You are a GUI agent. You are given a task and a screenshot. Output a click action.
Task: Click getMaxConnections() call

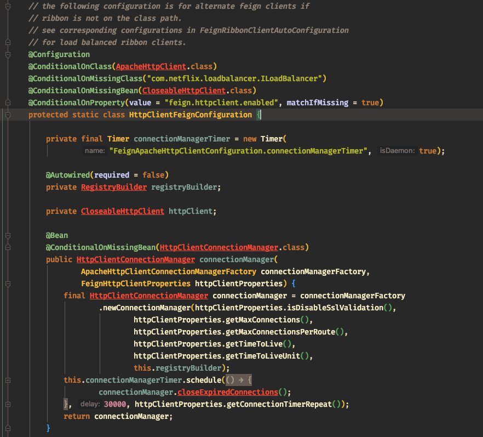(x=267, y=320)
